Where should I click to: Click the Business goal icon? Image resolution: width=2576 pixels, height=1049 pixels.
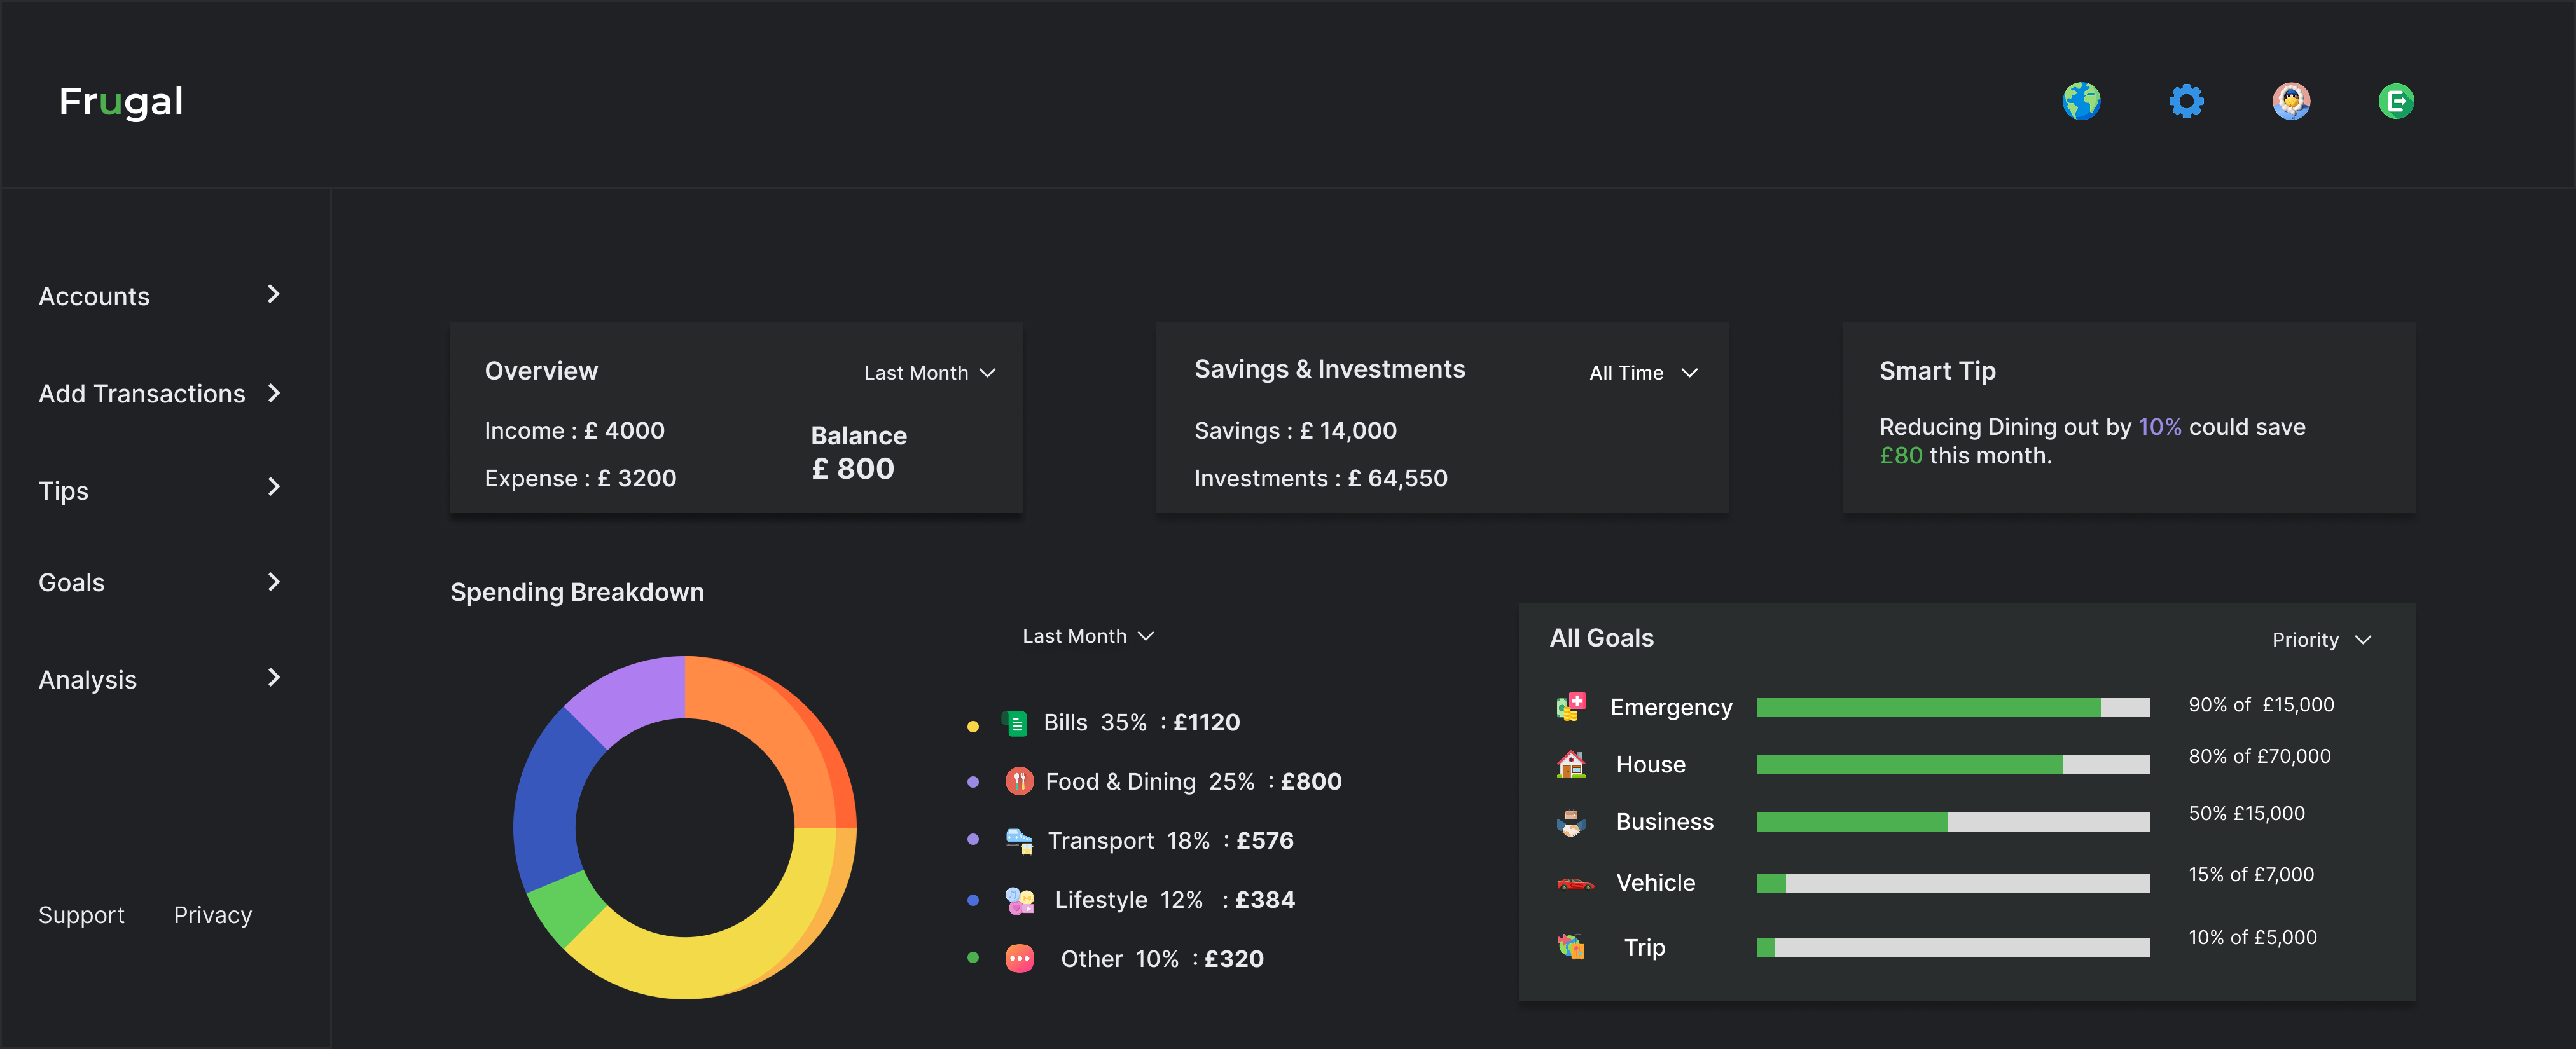pyautogui.click(x=1571, y=822)
